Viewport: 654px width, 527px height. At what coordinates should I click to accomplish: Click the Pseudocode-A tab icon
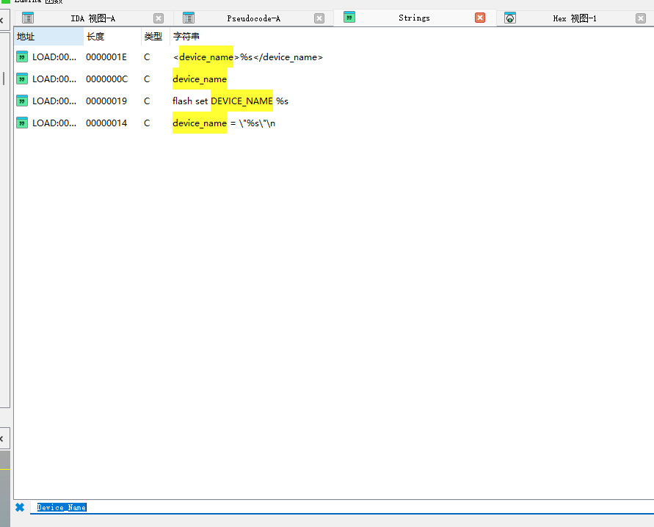click(189, 18)
